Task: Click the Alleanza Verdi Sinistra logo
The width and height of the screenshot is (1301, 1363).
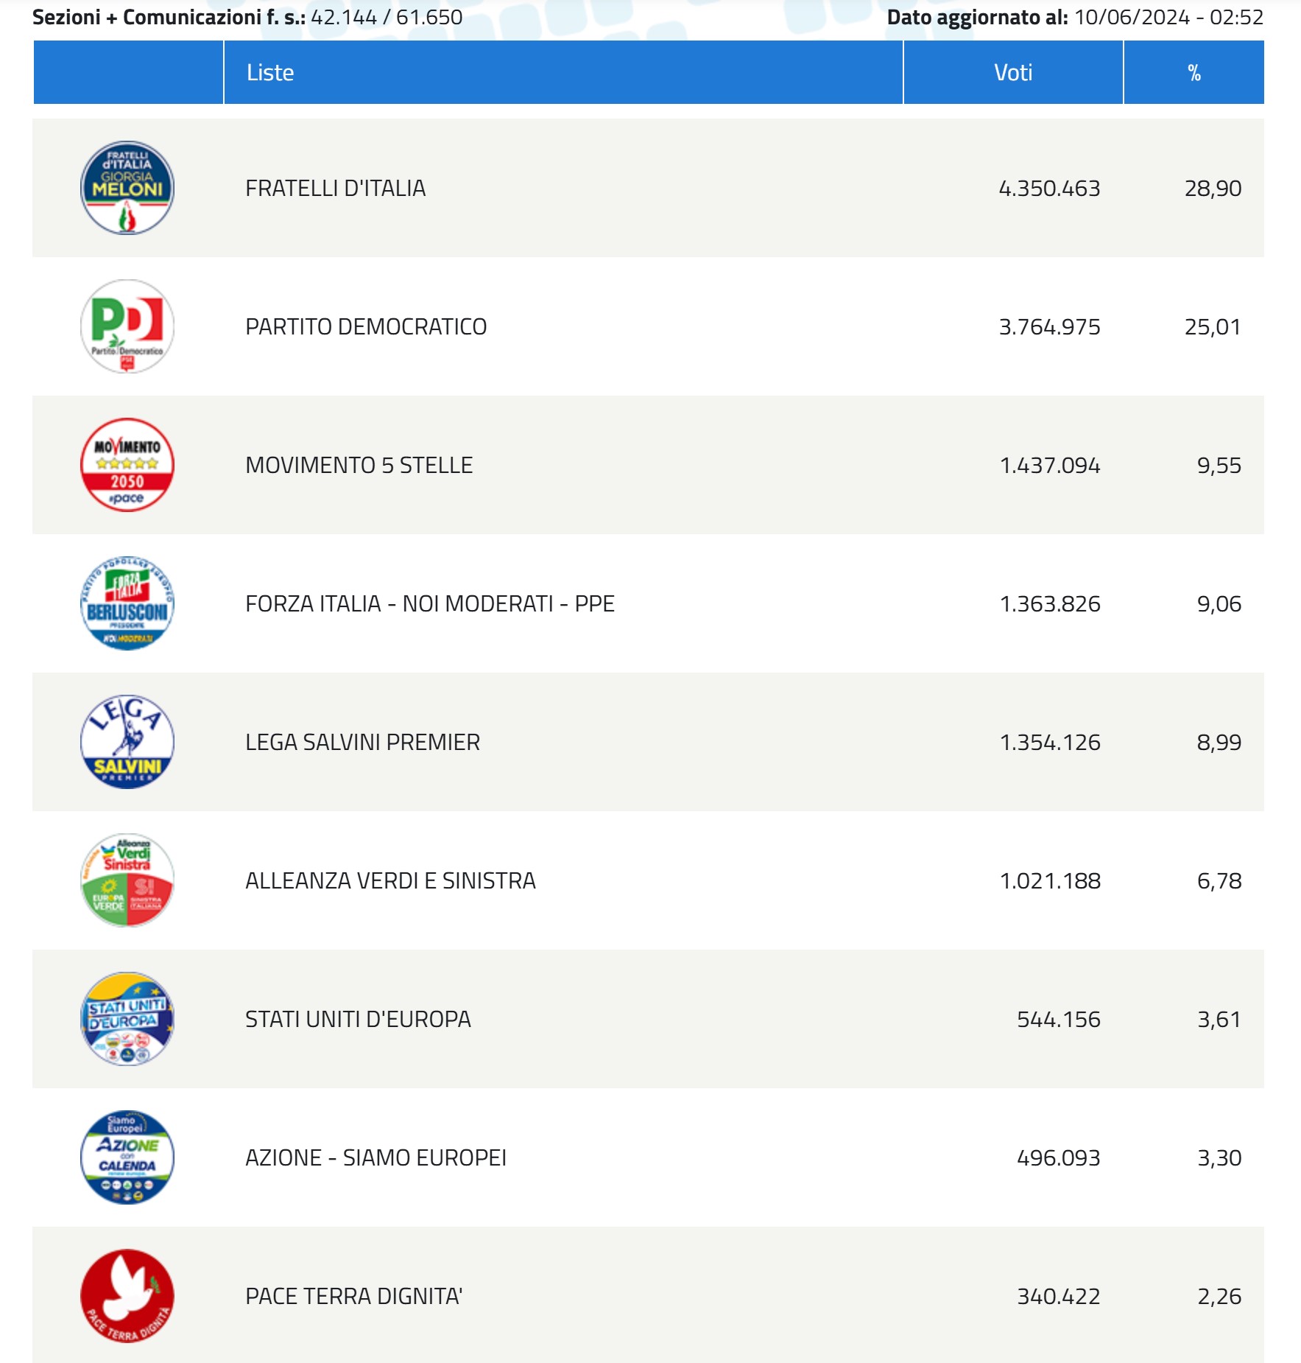Action: coord(127,880)
